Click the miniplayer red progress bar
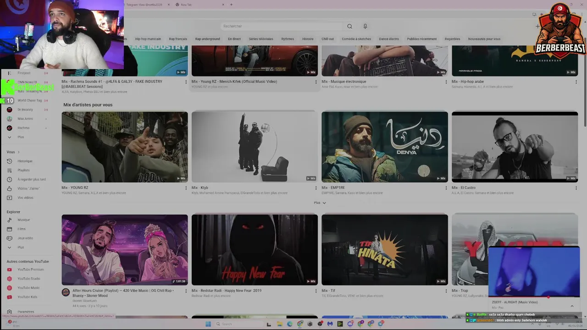This screenshot has height=330, width=587. 534,297
